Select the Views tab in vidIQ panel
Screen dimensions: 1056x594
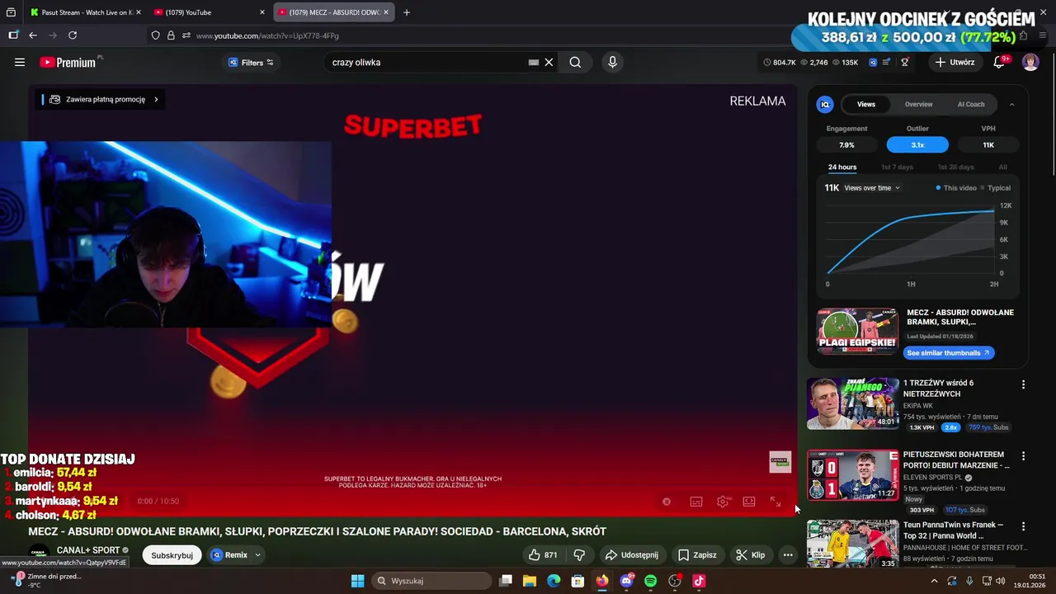866,104
